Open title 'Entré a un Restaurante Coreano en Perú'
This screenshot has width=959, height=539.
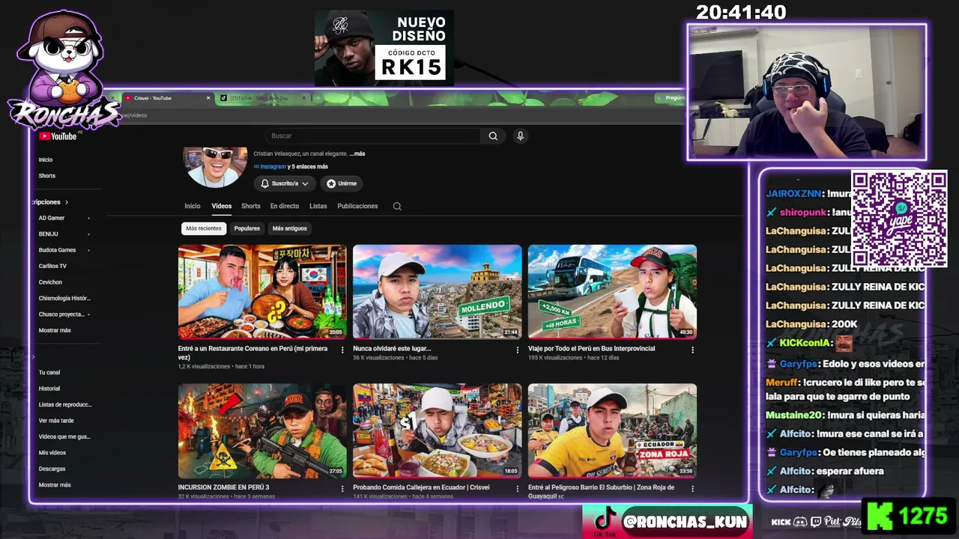252,353
